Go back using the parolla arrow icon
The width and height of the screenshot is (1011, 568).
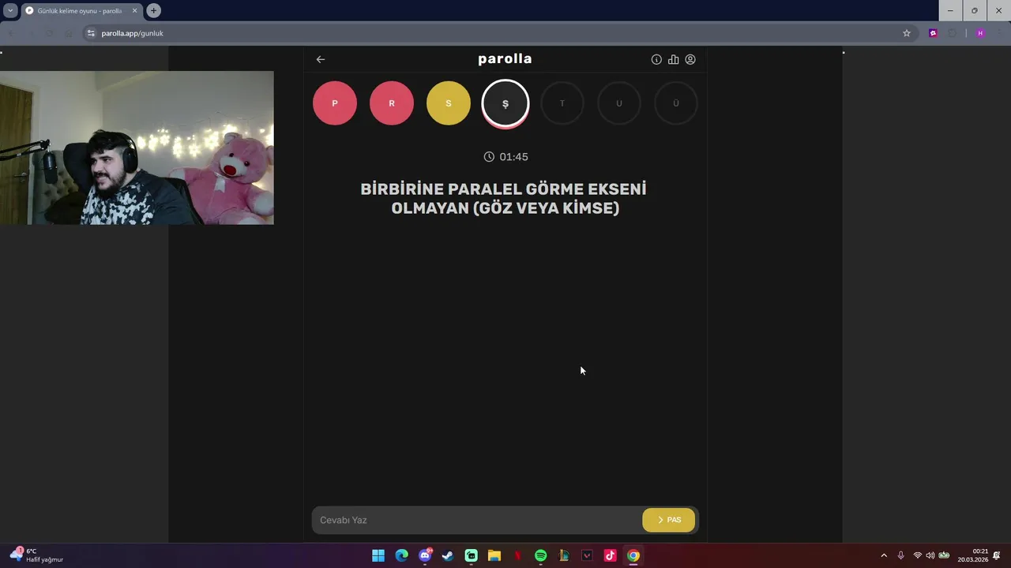[x=321, y=59]
